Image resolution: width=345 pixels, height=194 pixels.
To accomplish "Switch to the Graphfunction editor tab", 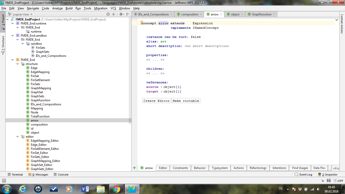I will (x=261, y=14).
